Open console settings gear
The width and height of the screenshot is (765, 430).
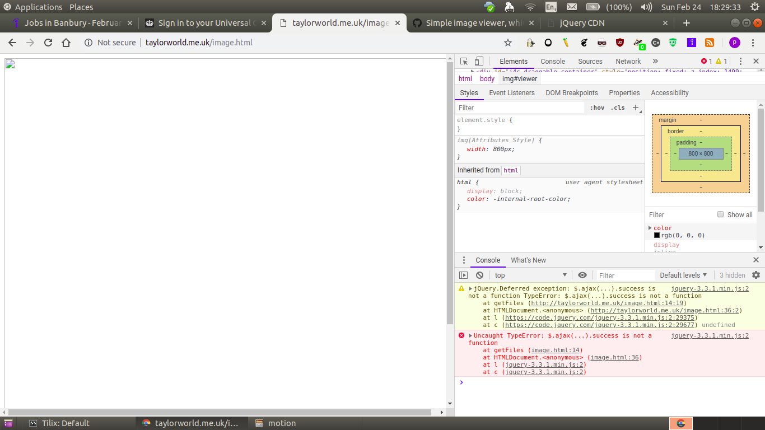[756, 275]
